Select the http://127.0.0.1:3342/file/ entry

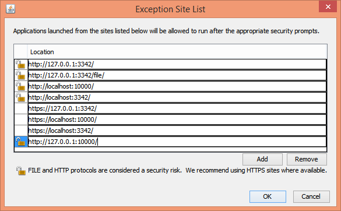pos(177,75)
